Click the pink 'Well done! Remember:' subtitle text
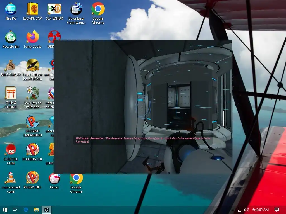Screen dimensions: 286x214 pyautogui.click(x=90, y=138)
